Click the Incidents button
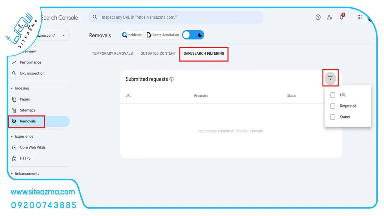Image resolution: width=384 pixels, height=216 pixels. pyautogui.click(x=132, y=35)
